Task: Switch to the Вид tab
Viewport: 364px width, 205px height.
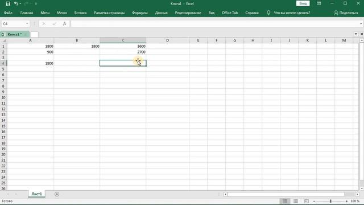Action: pos(212,13)
